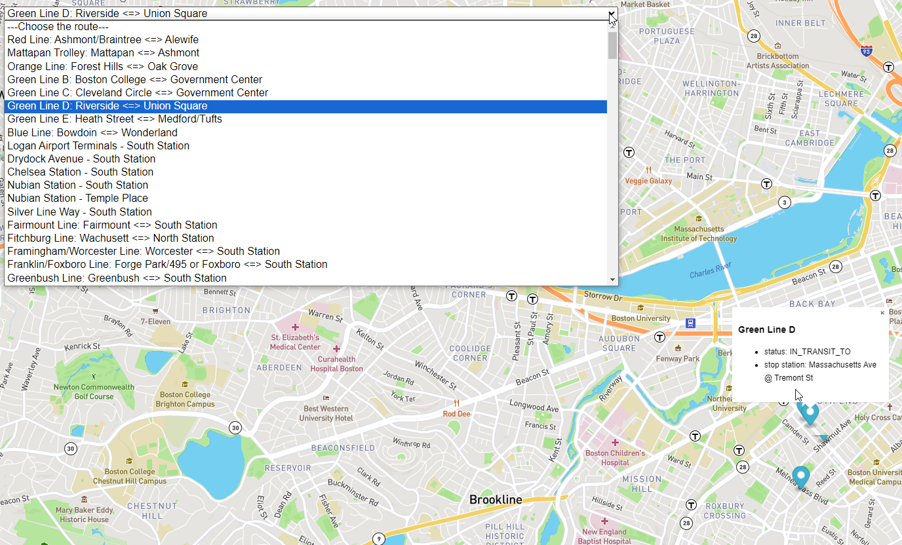The width and height of the screenshot is (902, 545).
Task: Click the blue train station icon near Boston University
Action: point(690,323)
